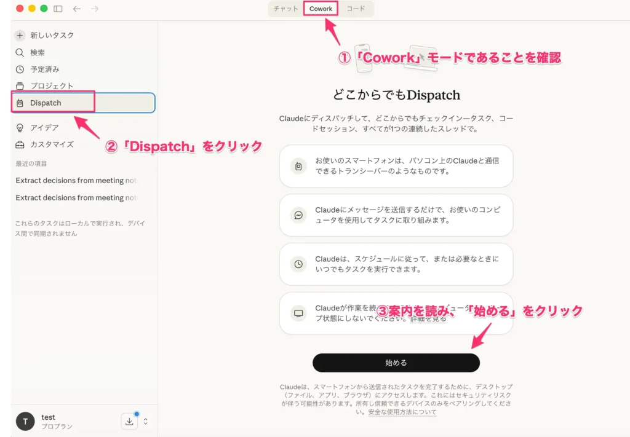Switch to the チャット tab

pos(284,9)
